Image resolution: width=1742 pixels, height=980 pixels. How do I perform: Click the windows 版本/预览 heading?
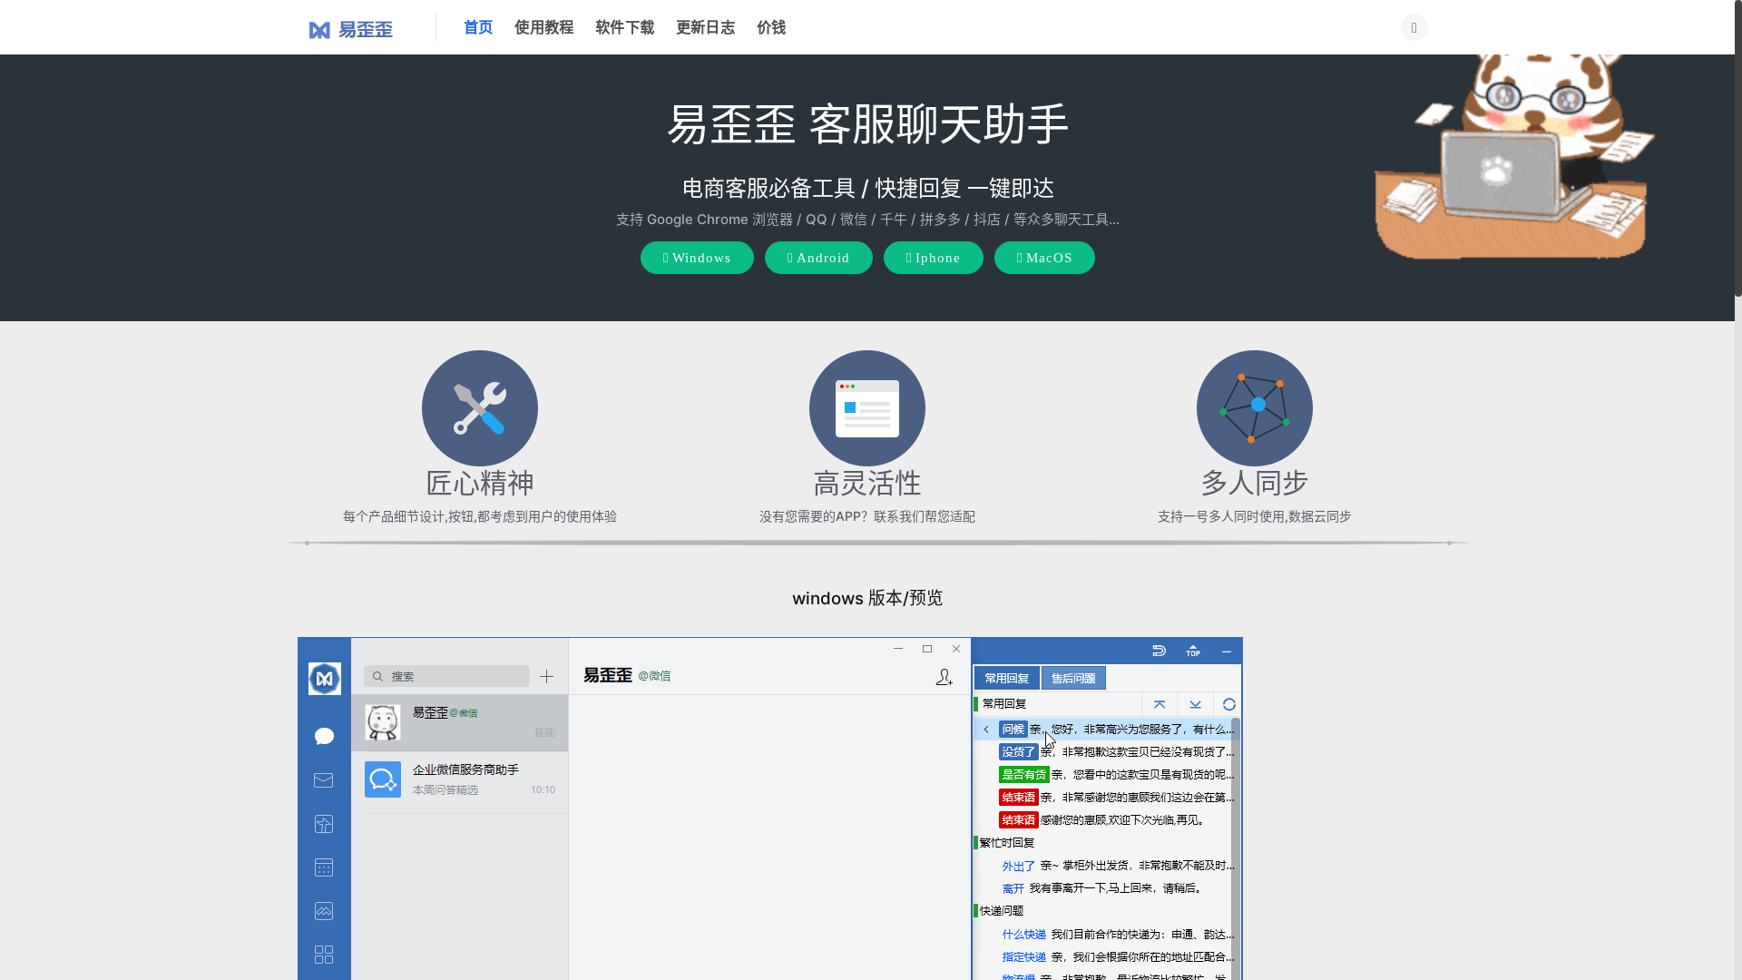(867, 598)
